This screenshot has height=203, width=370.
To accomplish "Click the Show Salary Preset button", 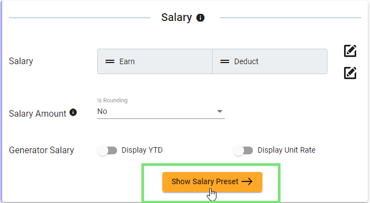I will (212, 182).
